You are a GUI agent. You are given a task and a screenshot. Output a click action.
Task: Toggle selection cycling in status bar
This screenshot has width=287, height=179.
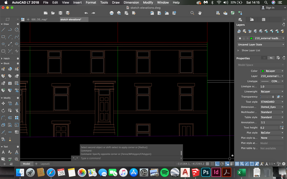242,164
